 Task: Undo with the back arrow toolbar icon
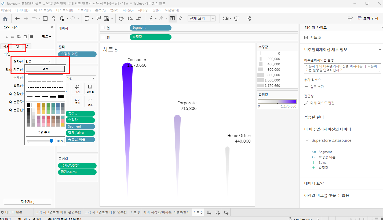click(x=17, y=18)
